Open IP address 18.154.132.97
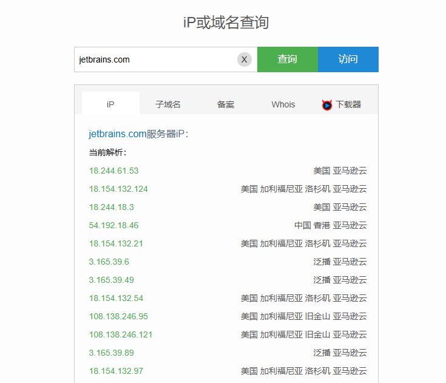 116,371
